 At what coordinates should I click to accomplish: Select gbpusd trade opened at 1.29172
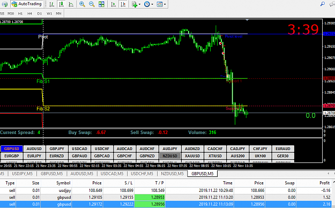[166, 204]
